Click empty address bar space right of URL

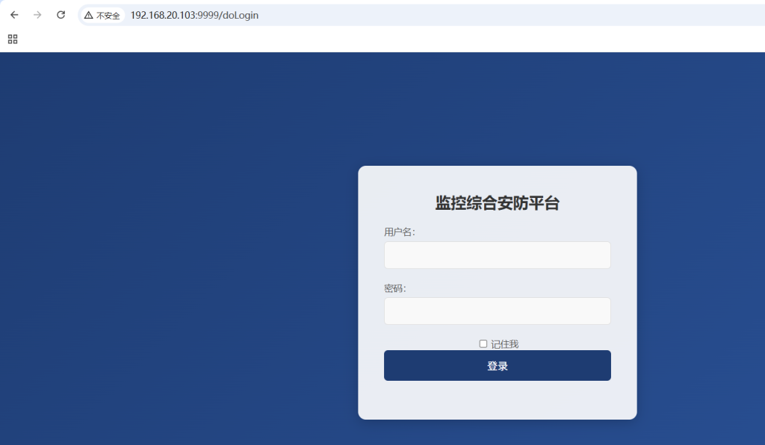click(x=486, y=15)
